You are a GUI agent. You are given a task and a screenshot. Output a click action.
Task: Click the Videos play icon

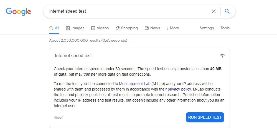(93, 28)
